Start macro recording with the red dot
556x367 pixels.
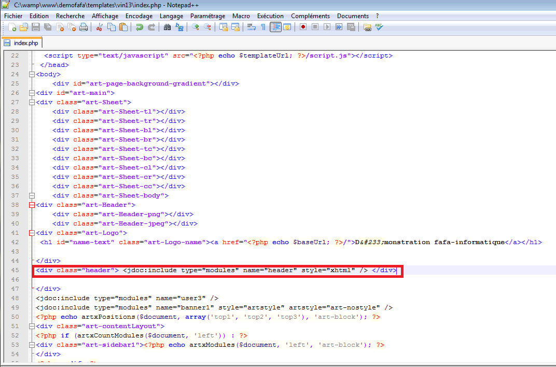tap(303, 27)
